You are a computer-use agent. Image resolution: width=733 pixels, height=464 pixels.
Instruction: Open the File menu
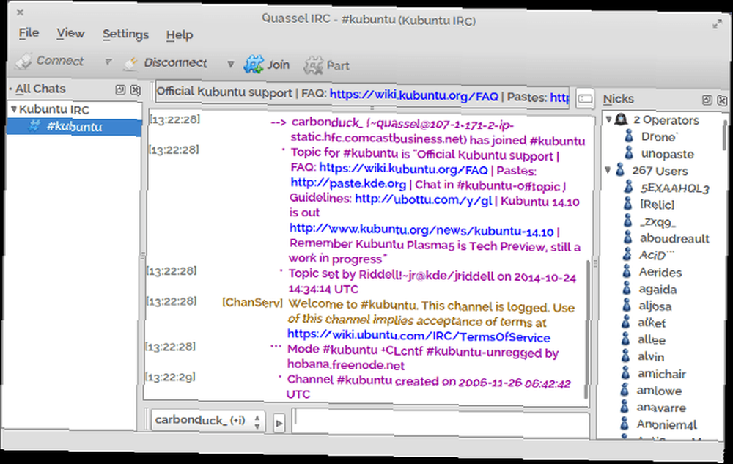pyautogui.click(x=29, y=33)
